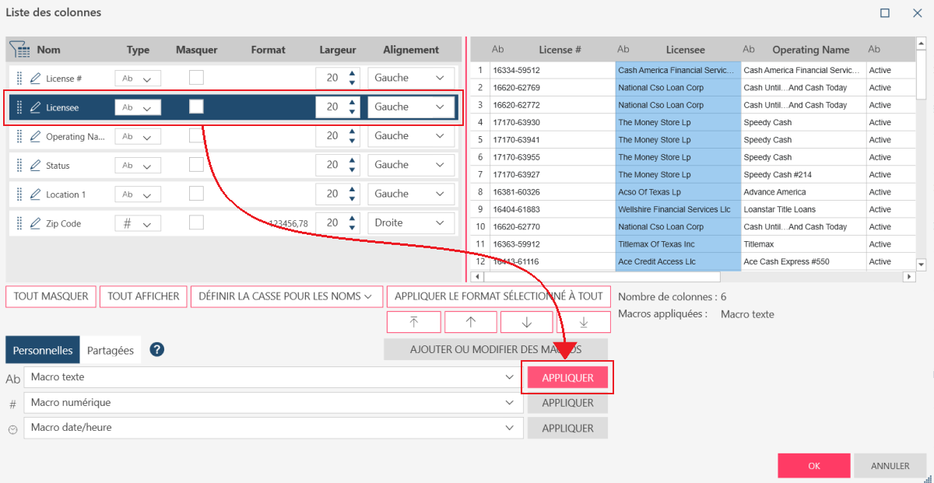Screen dimensions: 934x483
Task: Grab the drag handle of the Status row
Action: click(19, 166)
